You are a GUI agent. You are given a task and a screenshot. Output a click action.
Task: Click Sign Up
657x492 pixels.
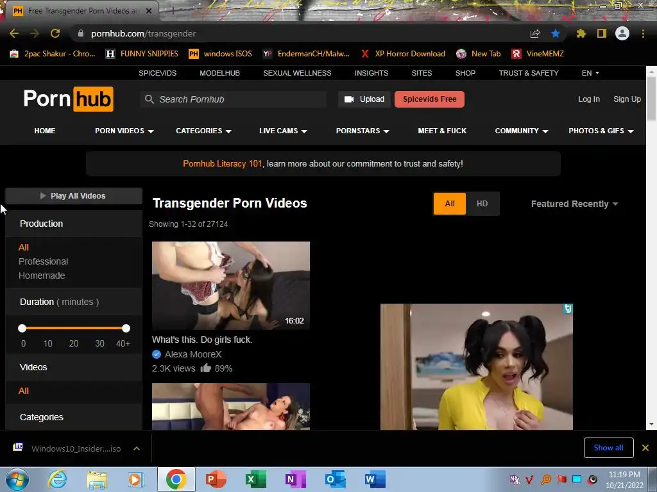click(x=627, y=99)
